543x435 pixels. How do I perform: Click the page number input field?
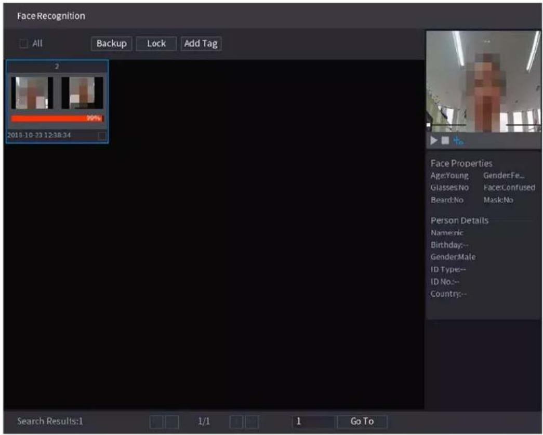(x=313, y=421)
